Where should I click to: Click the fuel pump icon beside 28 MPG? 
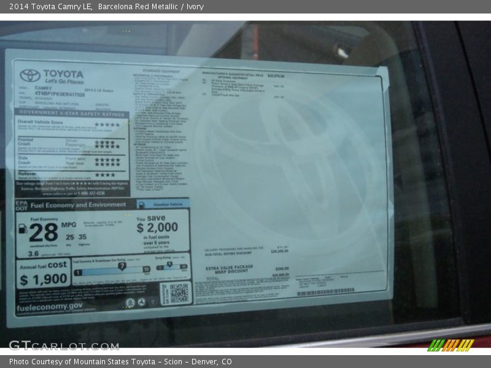click(x=23, y=229)
